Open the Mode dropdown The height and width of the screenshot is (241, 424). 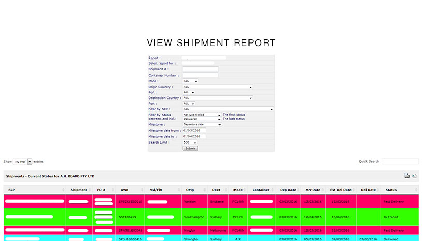pos(190,81)
